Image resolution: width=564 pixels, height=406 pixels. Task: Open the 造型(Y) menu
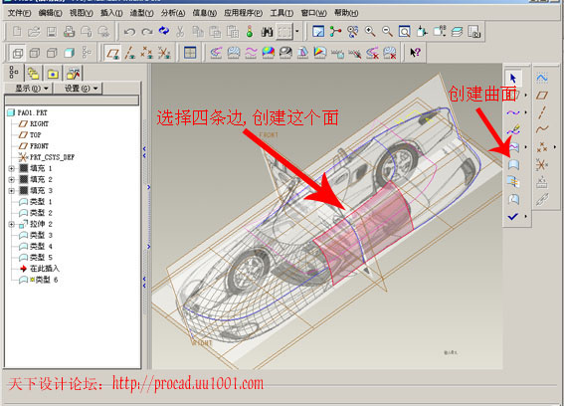[141, 13]
